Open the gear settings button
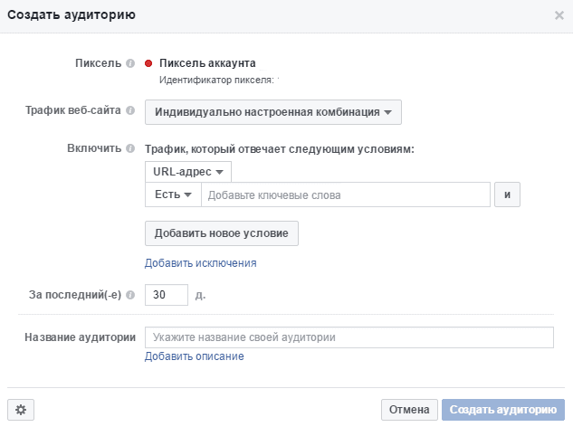Screen dimensions: 573x427 coord(21,410)
